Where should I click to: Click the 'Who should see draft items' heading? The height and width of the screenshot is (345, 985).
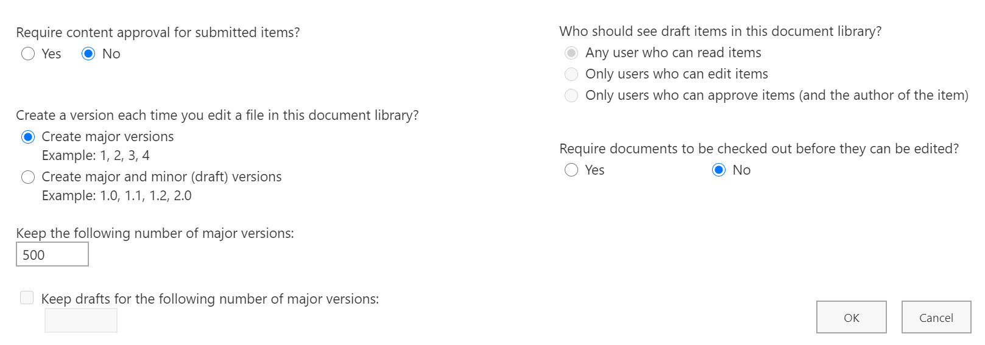[x=720, y=31]
